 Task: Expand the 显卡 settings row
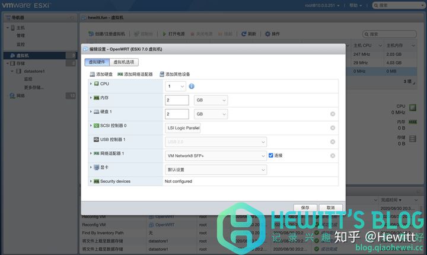(x=91, y=168)
